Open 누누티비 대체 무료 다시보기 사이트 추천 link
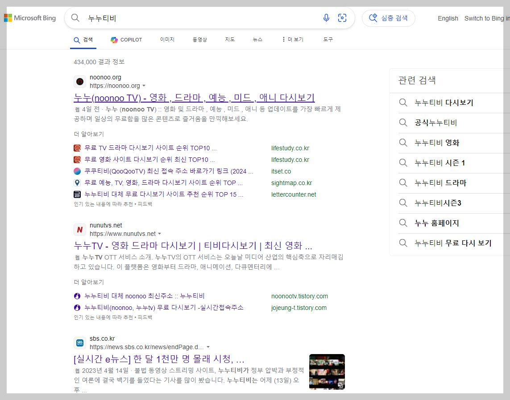Screen dimensions: 510x400 [x=164, y=194]
